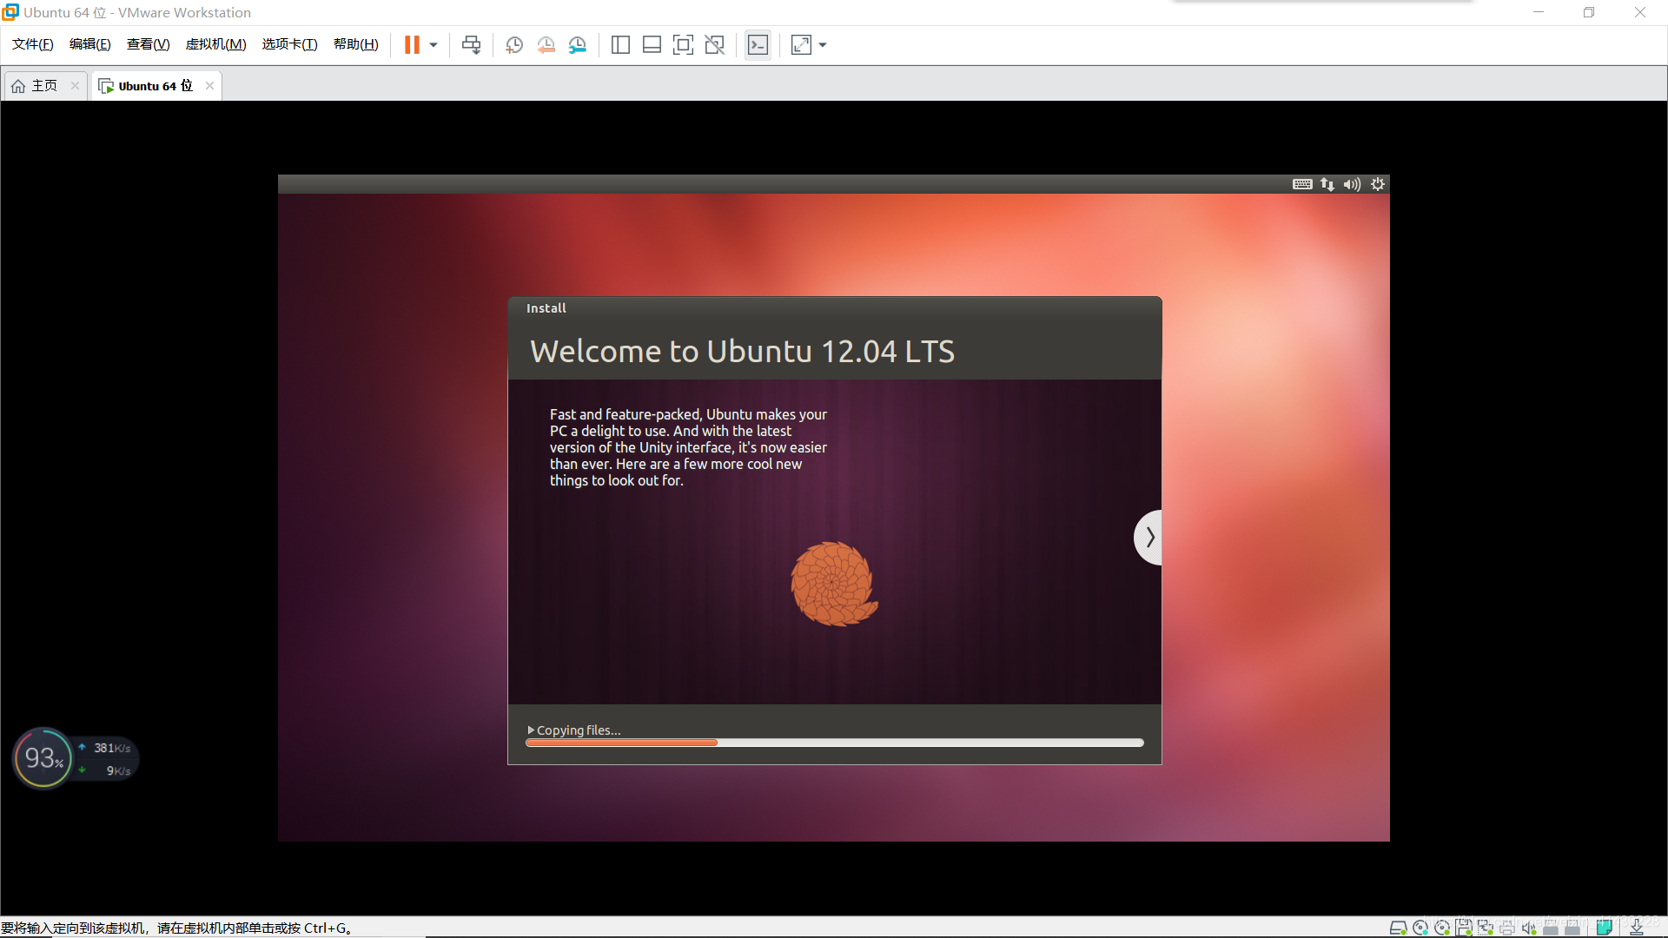This screenshot has height=938, width=1668.
Task: Toggle the sidebar library panel view
Action: click(x=620, y=45)
